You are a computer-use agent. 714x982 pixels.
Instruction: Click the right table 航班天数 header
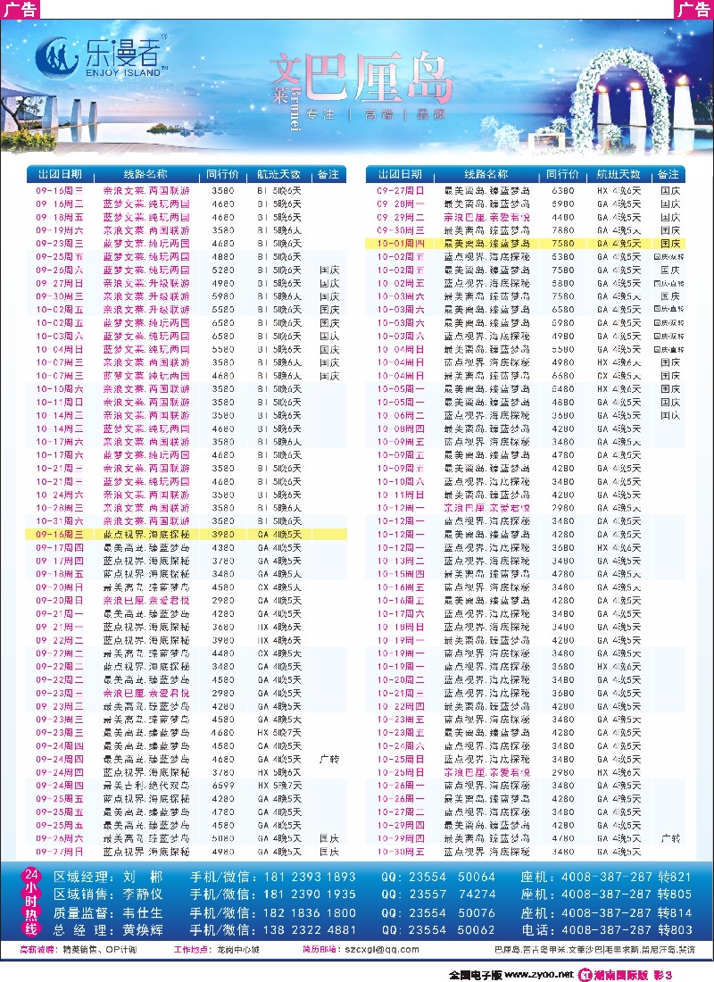tap(619, 174)
